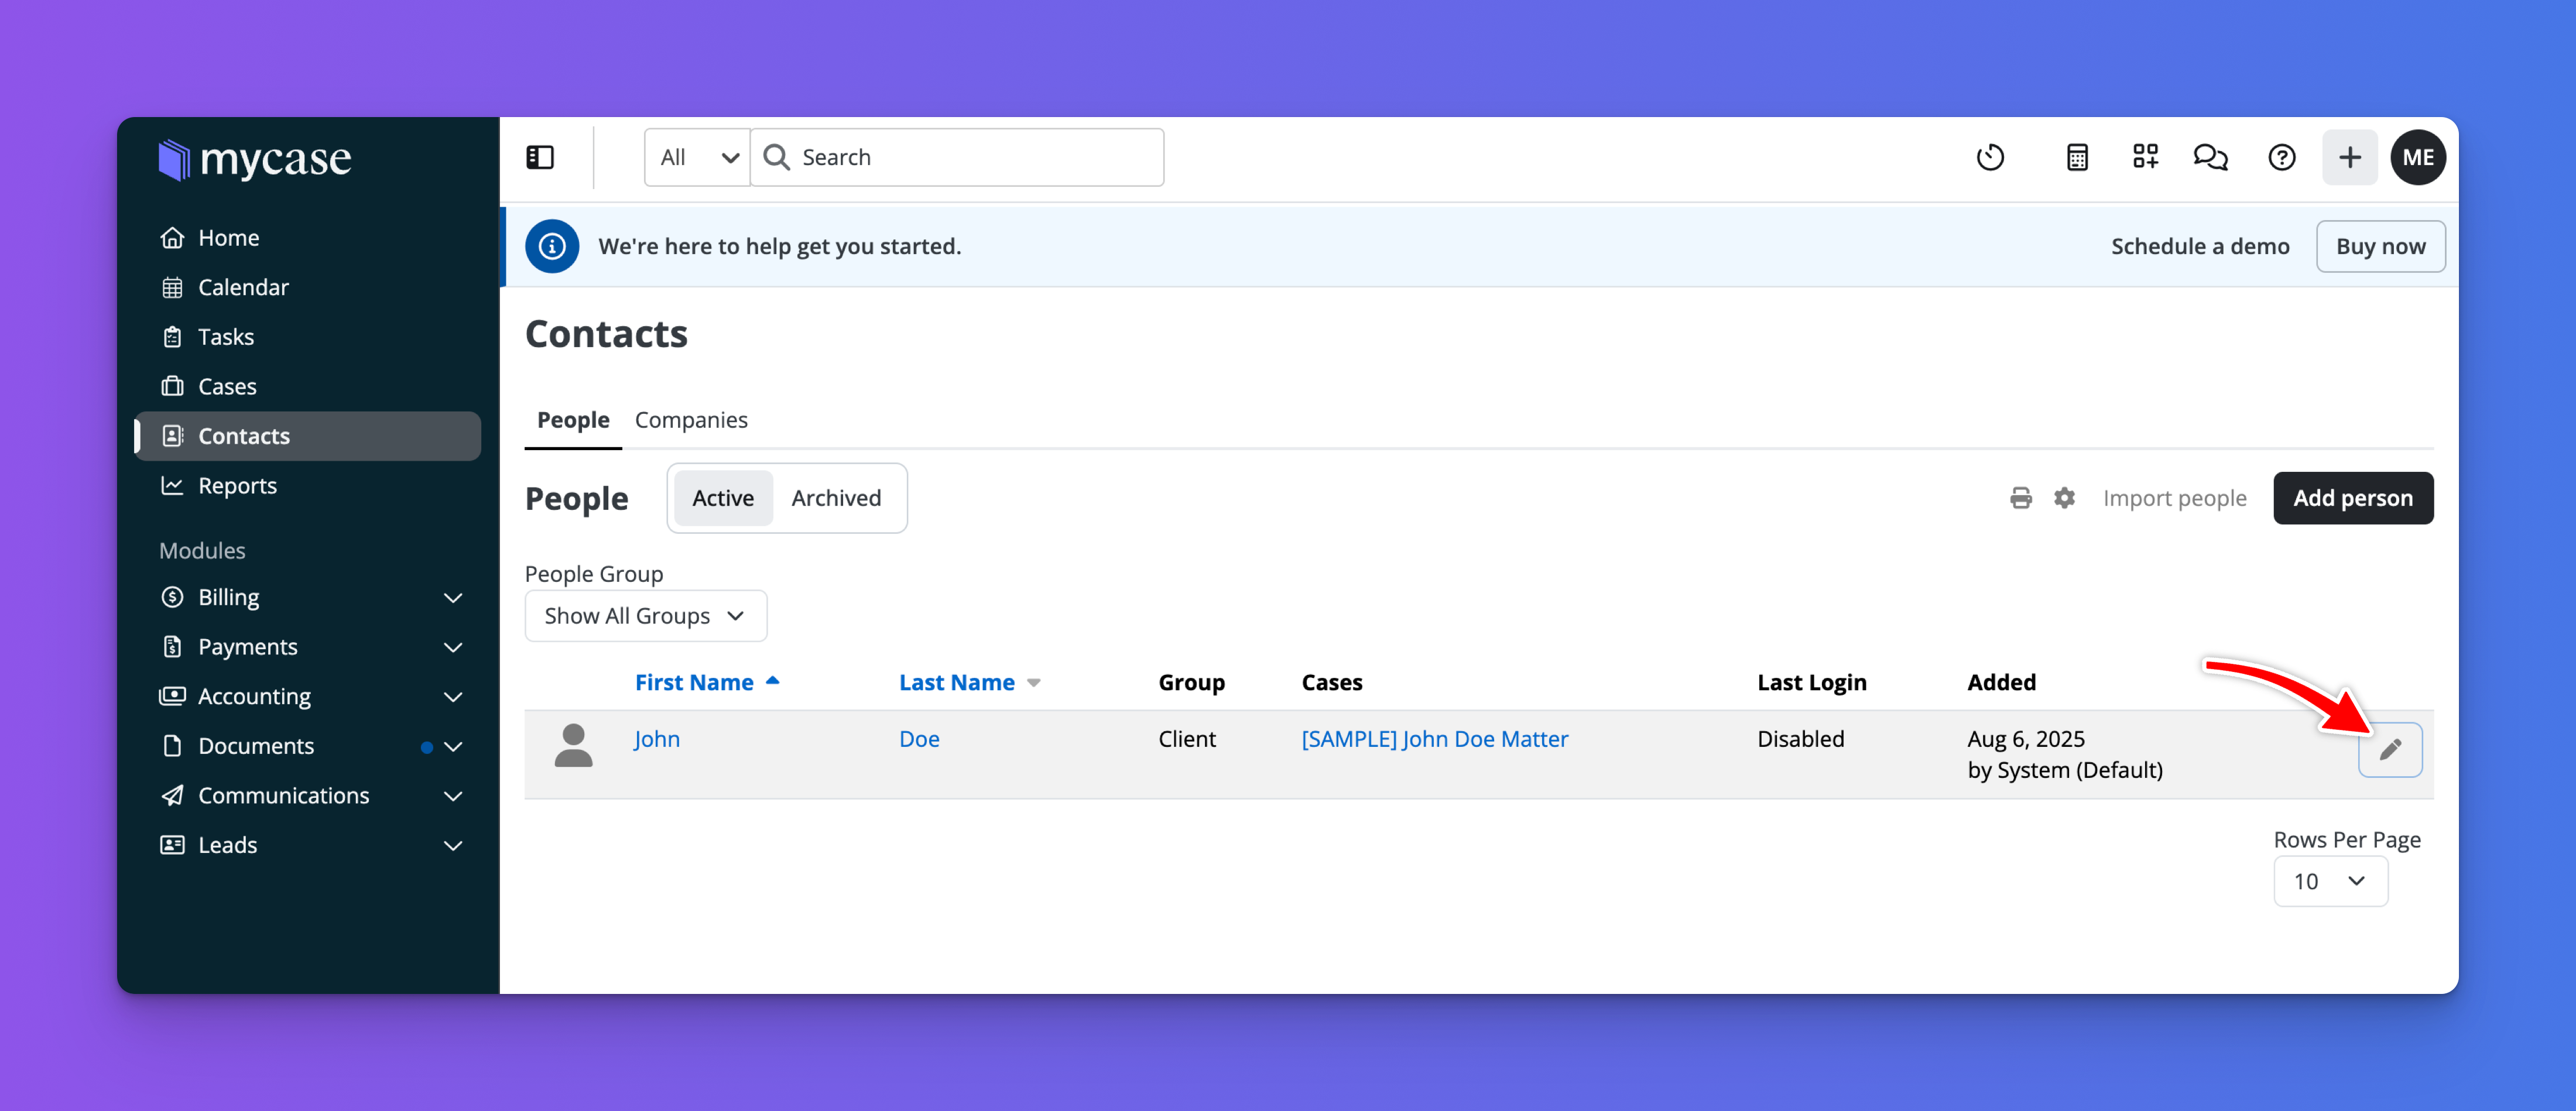Switch to Archived people view

pyautogui.click(x=836, y=498)
